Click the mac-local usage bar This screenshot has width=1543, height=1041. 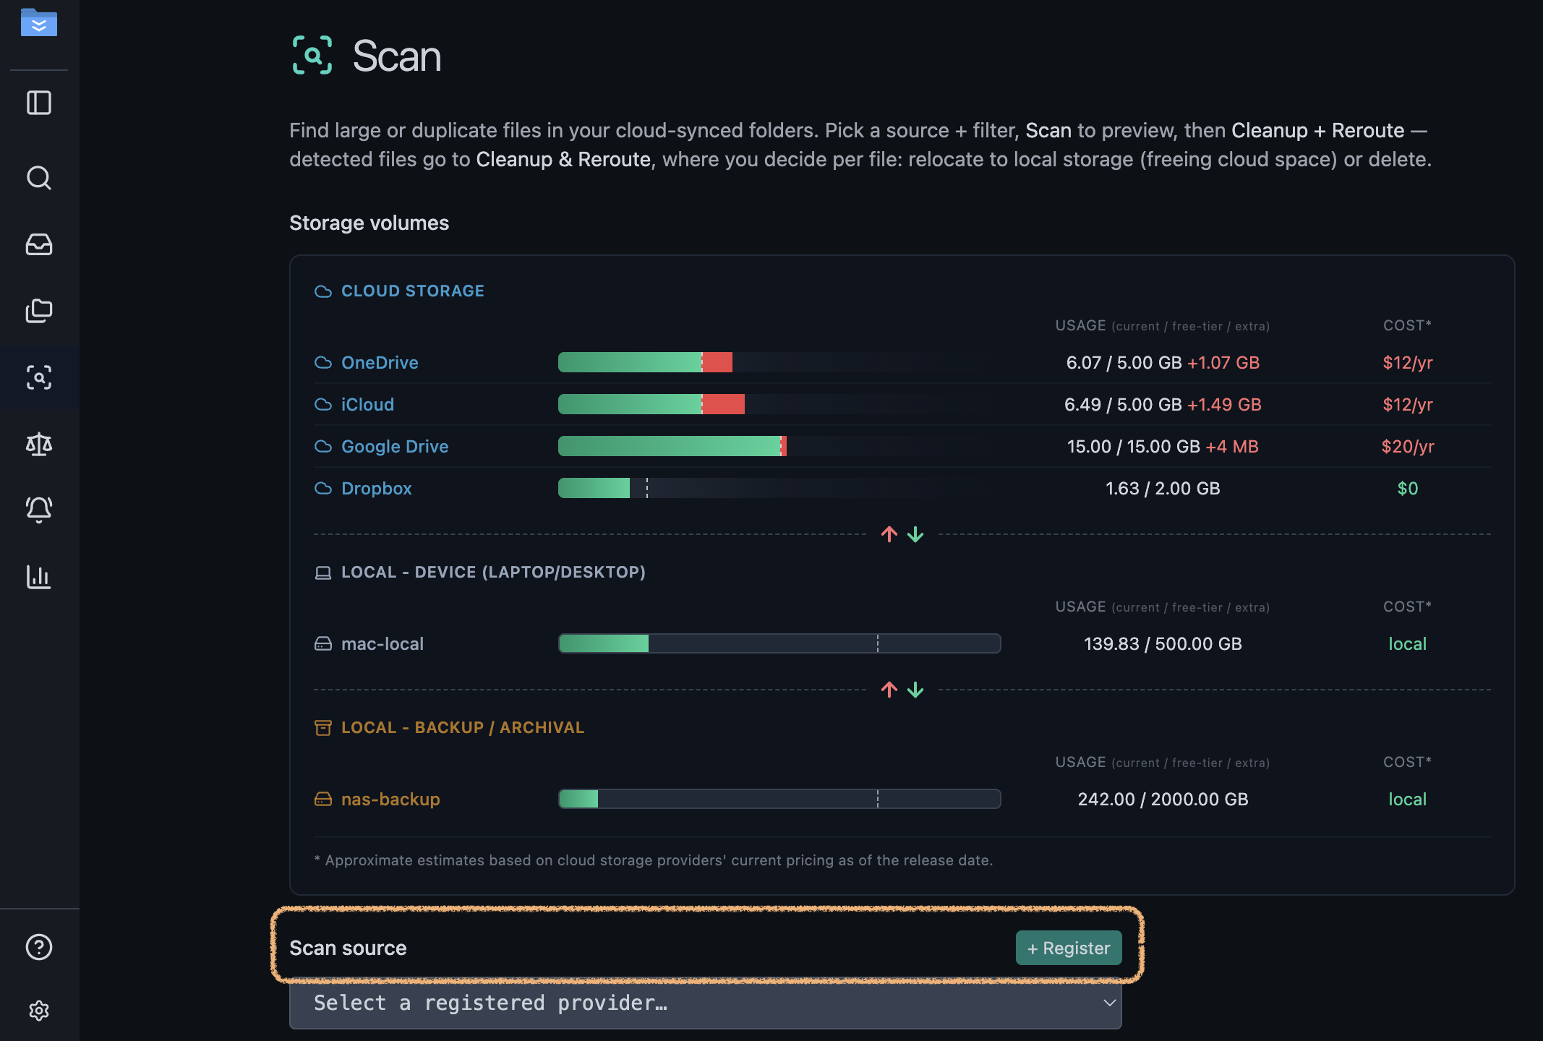click(x=779, y=644)
